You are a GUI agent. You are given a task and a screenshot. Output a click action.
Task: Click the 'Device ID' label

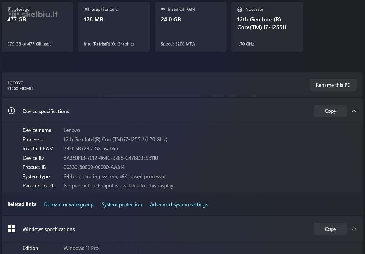33,158
